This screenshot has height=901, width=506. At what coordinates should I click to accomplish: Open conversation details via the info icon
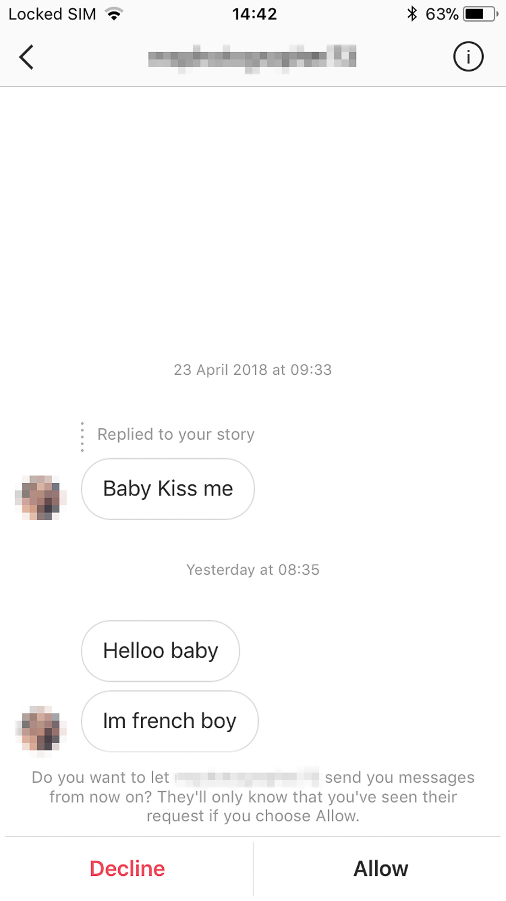(x=468, y=57)
